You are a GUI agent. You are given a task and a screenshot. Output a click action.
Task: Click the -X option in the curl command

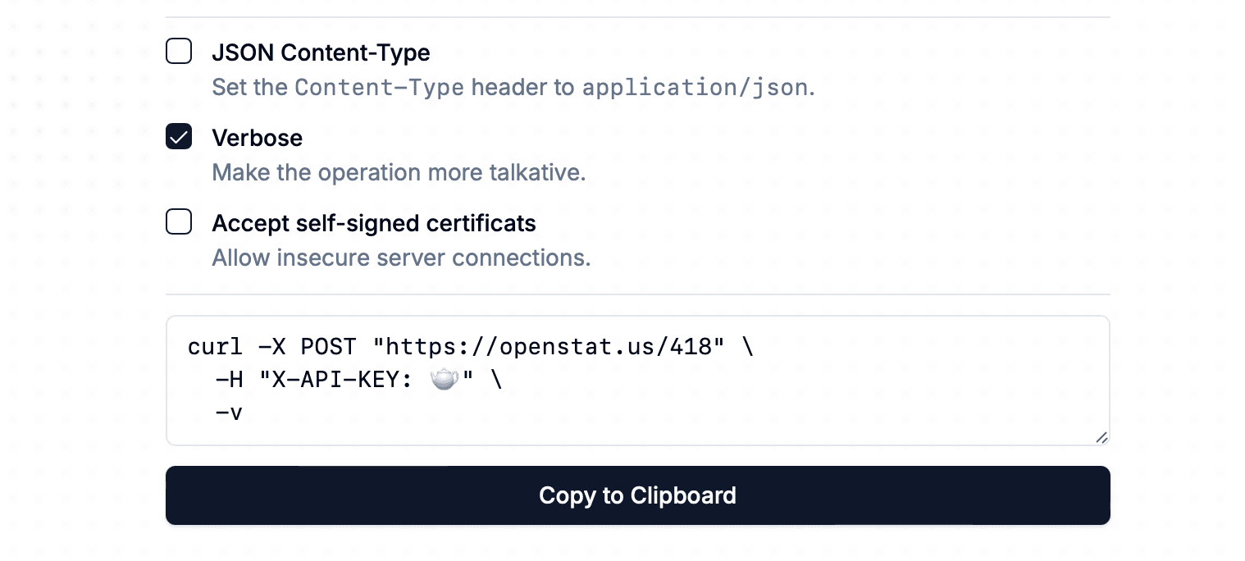pos(271,347)
